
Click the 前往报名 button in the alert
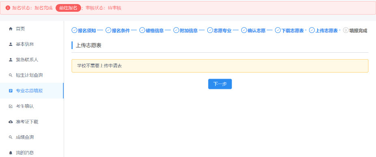pyautogui.click(x=68, y=8)
